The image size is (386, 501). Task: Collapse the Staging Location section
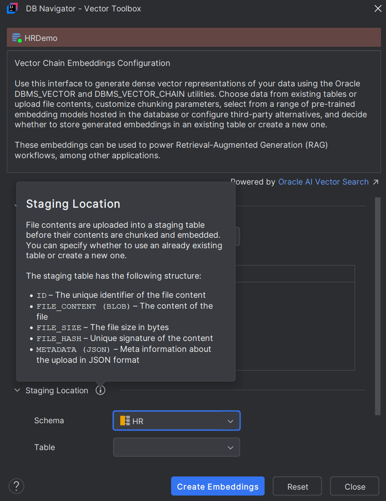(x=17, y=390)
